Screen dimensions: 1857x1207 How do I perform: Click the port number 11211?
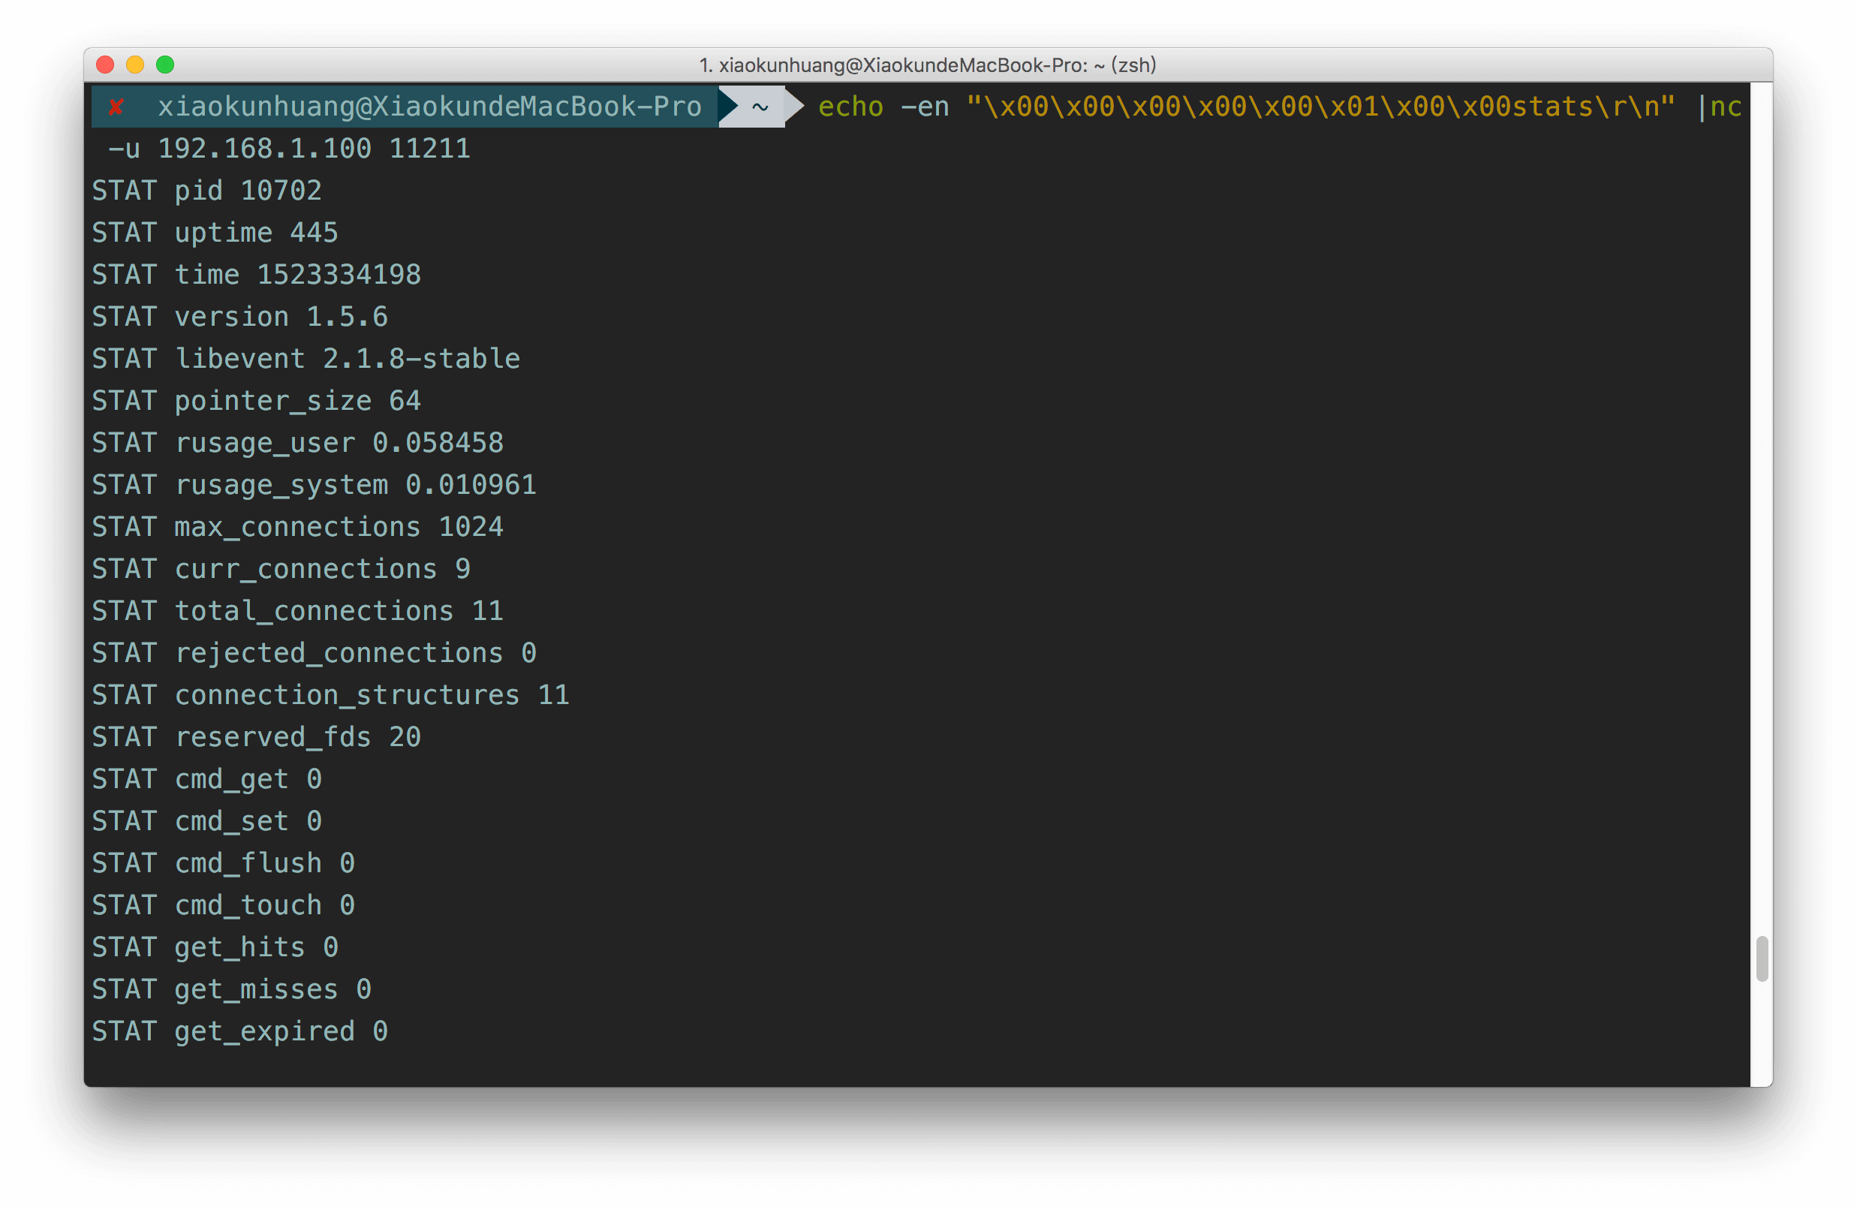(430, 148)
